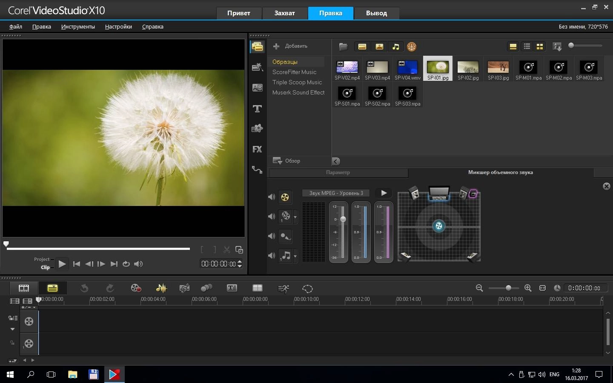
Task: Mute the first audio channel speaker icon
Action: [x=271, y=197]
